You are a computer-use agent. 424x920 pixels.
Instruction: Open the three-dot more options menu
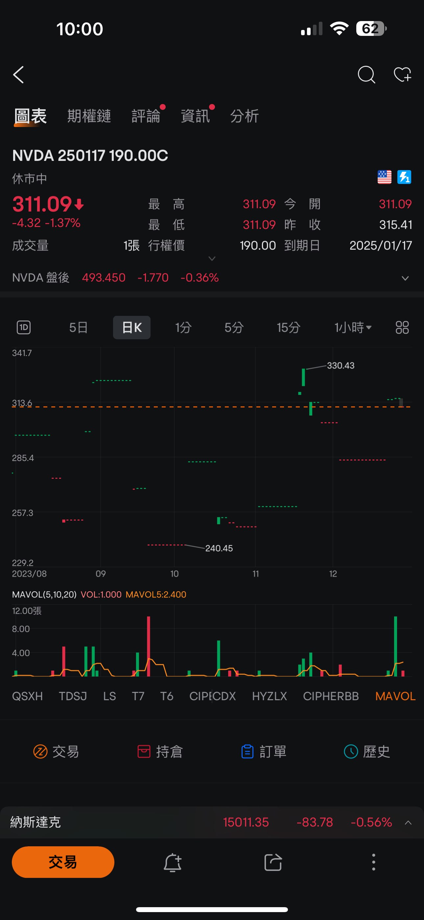click(x=374, y=862)
